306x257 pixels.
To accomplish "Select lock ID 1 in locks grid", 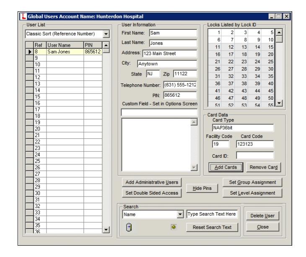I will (215, 32).
